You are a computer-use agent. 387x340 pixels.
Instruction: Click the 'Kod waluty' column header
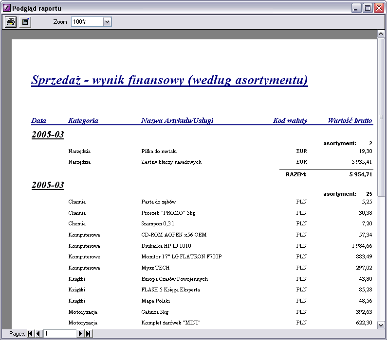point(290,120)
